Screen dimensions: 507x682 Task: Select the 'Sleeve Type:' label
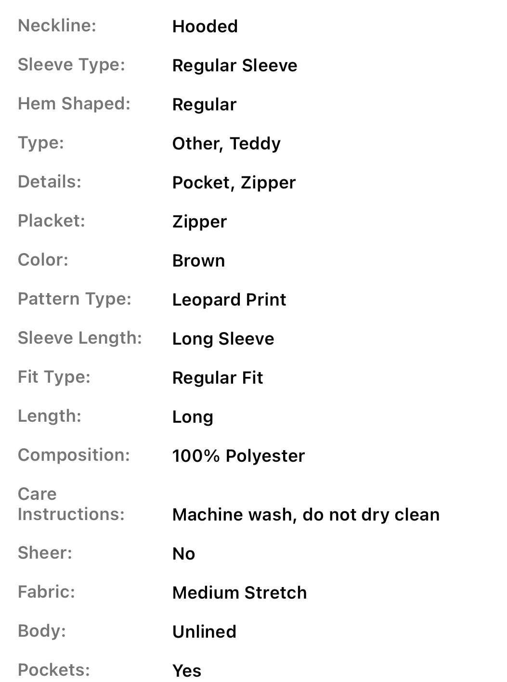71,65
